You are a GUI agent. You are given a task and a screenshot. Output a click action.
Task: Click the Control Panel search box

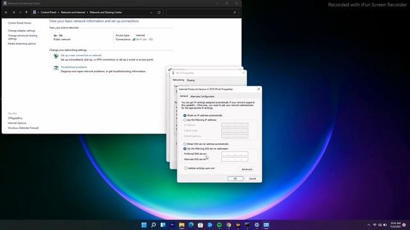coord(202,13)
